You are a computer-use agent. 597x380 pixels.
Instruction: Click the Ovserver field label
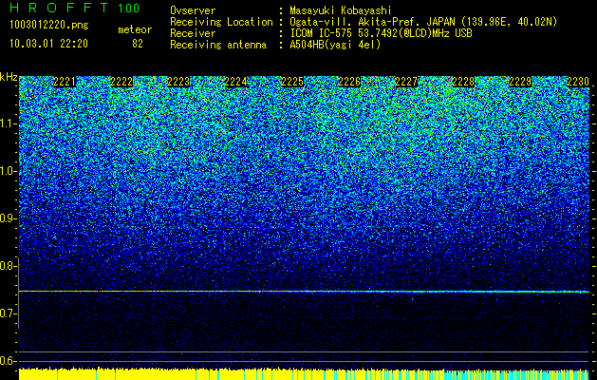pos(193,10)
